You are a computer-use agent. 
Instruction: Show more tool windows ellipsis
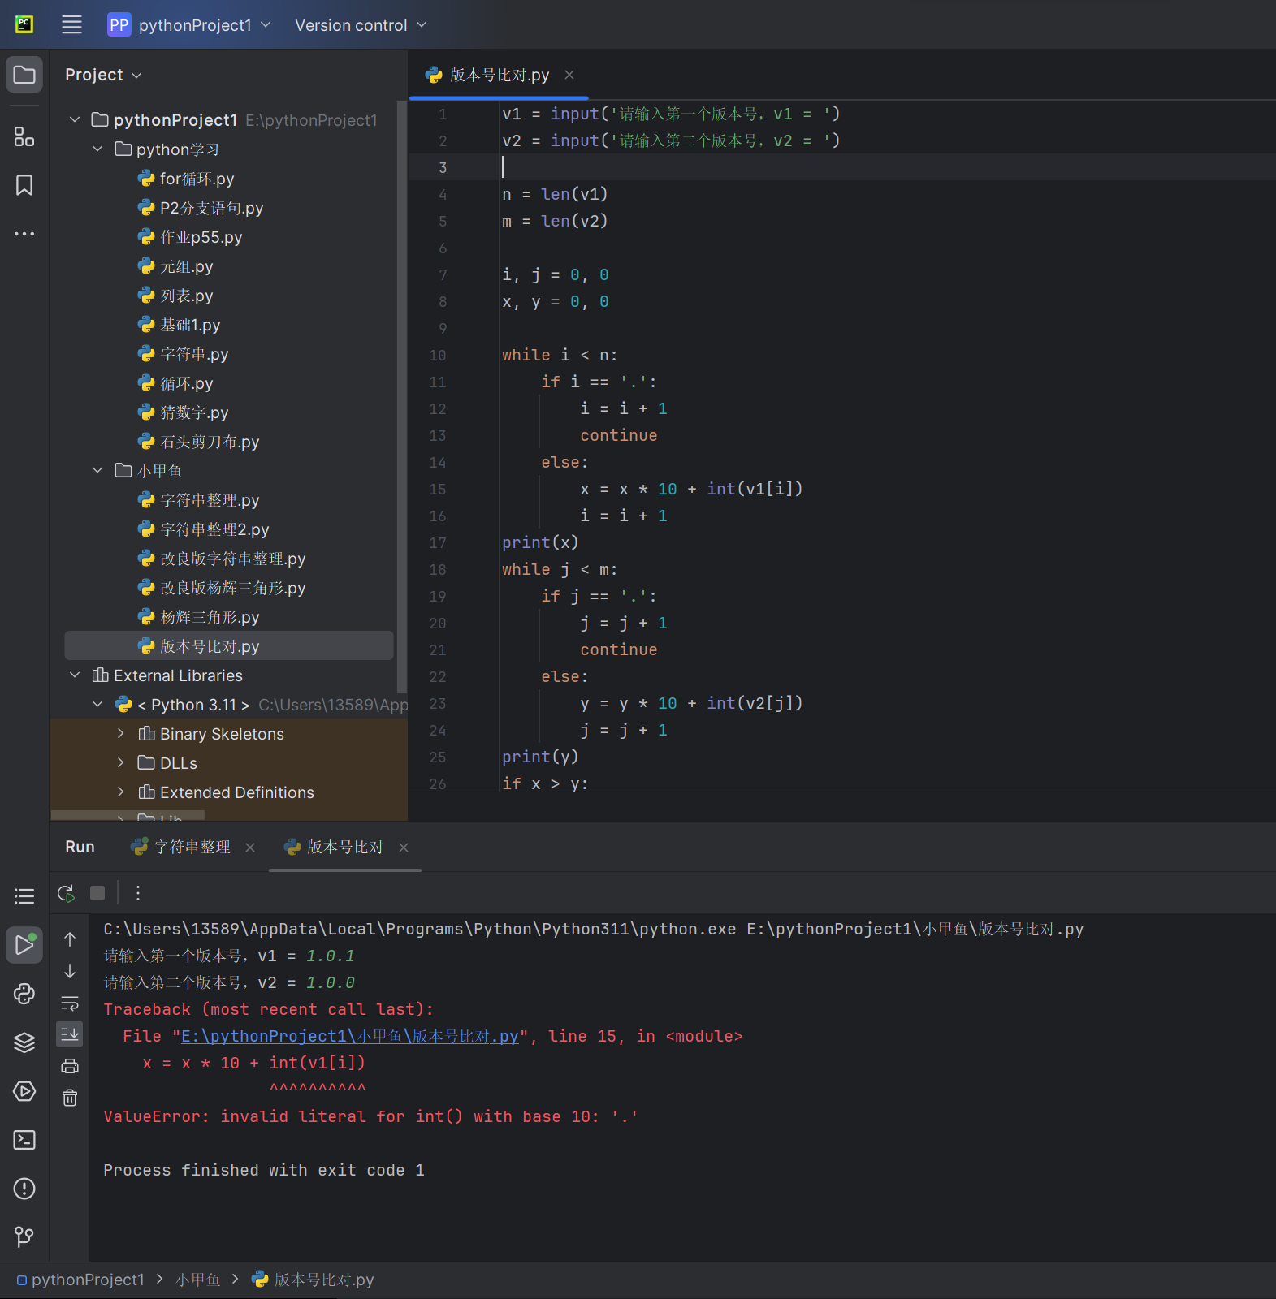click(x=24, y=234)
